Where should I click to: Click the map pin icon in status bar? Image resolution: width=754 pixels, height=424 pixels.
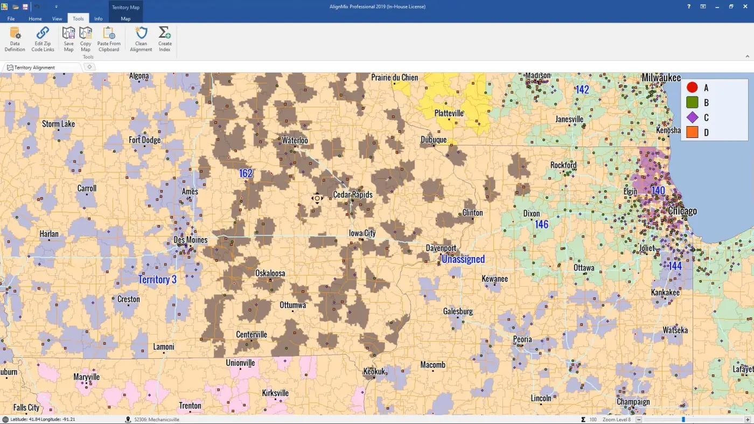[128, 419]
